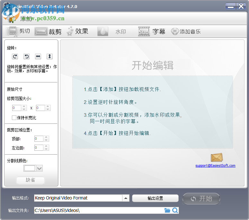Rotate video counterclockwise with the rotate-left icon
Viewport: 249px width, 220px height.
(27, 56)
